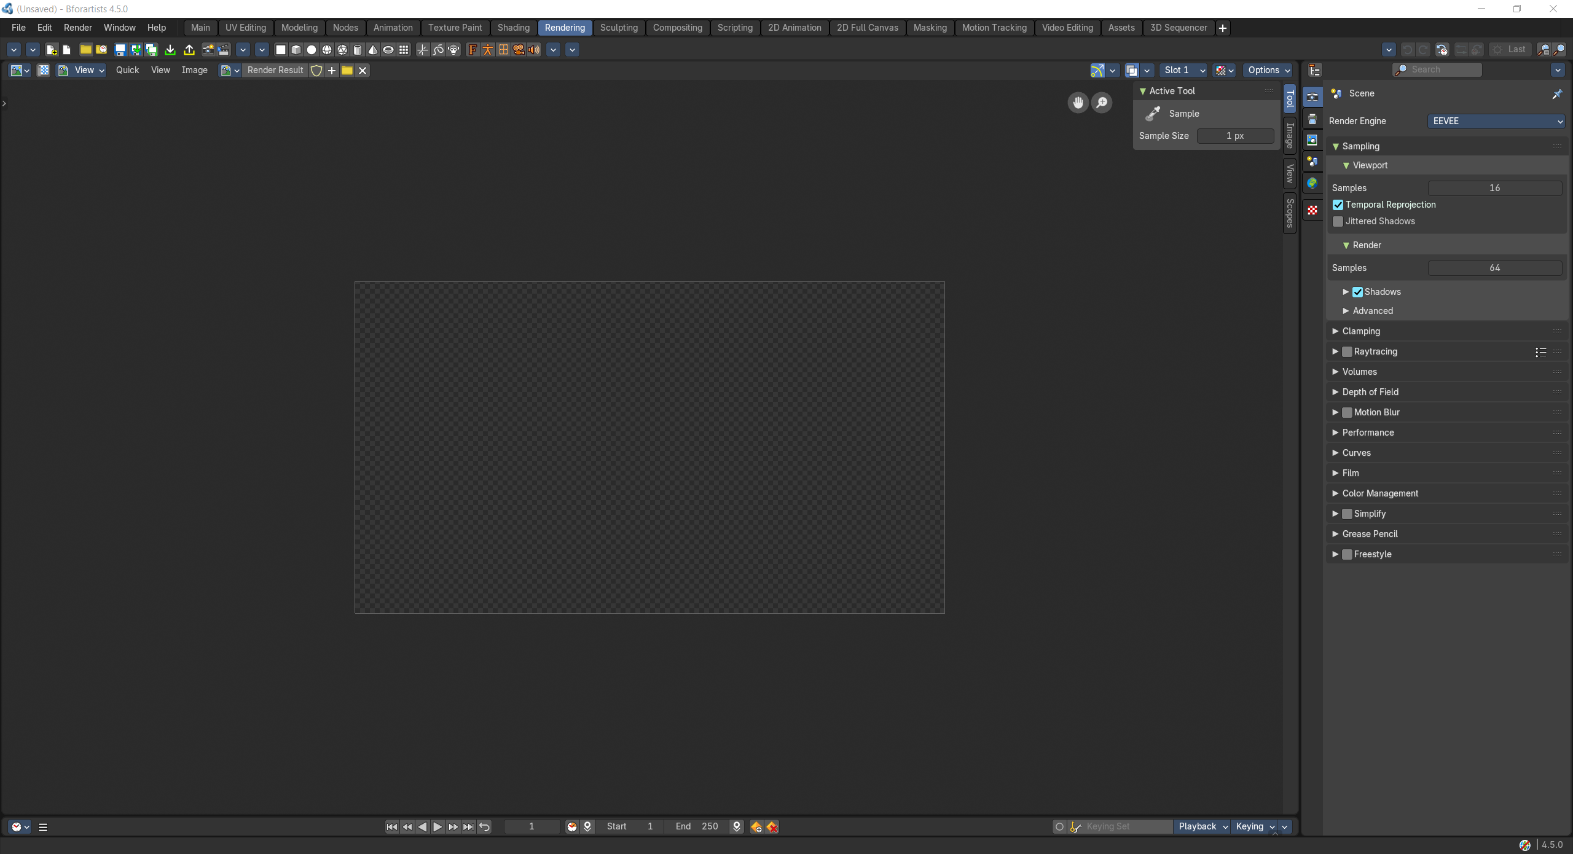Click the Render Image camera icon
Viewport: 1573px width, 854px height.
[208, 50]
